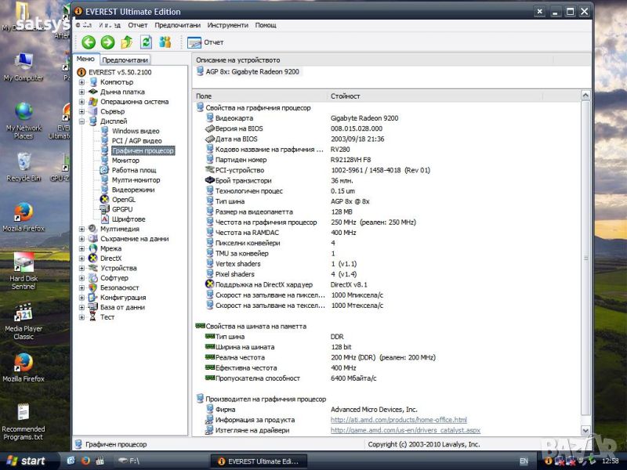
Task: Select Монитор item in the Display tree
Action: tap(125, 161)
